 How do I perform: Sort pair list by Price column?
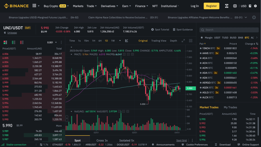pos(233,44)
